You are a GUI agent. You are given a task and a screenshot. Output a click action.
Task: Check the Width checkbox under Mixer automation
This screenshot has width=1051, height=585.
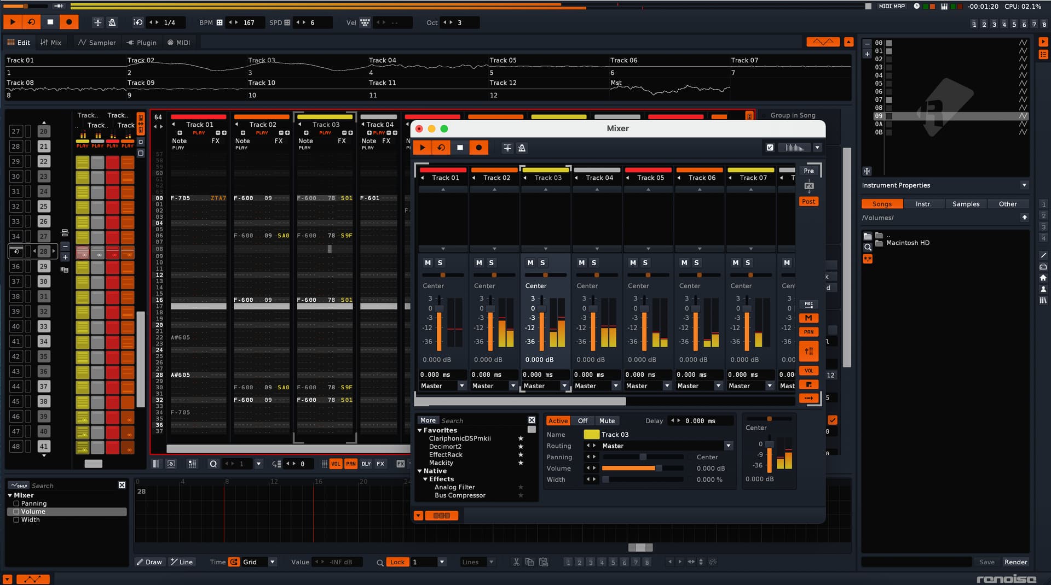pos(16,520)
